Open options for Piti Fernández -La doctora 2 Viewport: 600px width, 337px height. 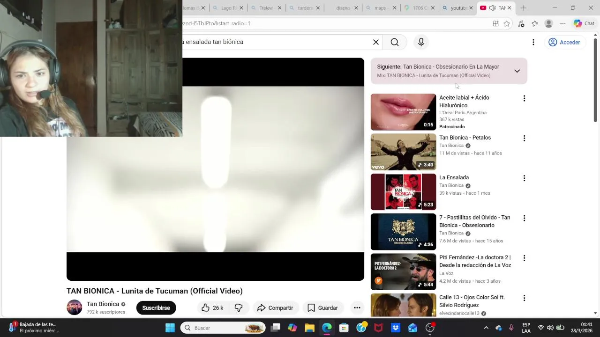524,258
